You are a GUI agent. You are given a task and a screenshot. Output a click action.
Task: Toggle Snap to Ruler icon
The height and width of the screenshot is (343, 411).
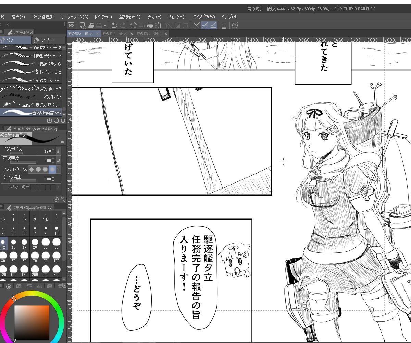pyautogui.click(x=197, y=25)
